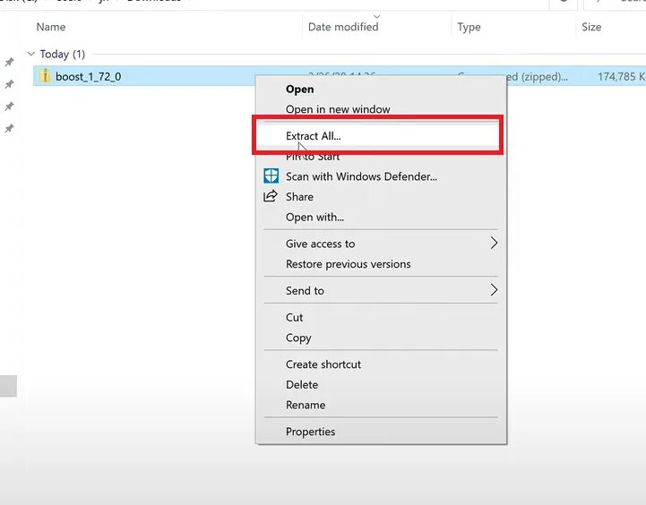Select the boost_1_72_0 file name
This screenshot has width=646, height=505.
click(x=88, y=76)
